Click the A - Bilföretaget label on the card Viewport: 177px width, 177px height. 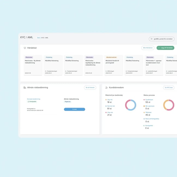pos(110,71)
